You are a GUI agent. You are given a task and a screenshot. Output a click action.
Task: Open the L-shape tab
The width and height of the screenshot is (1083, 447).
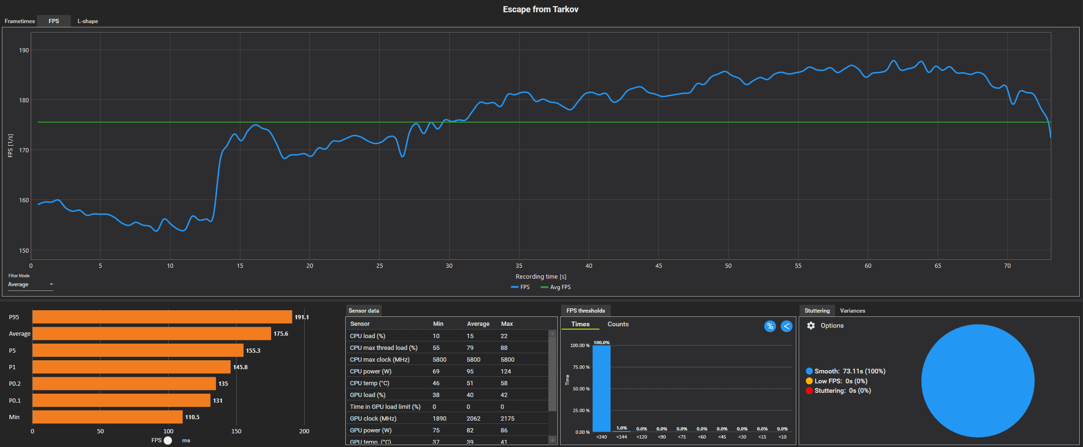coord(88,21)
